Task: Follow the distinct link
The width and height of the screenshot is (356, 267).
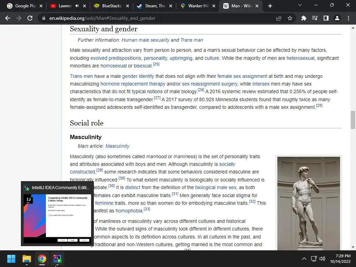Action: 132,187
